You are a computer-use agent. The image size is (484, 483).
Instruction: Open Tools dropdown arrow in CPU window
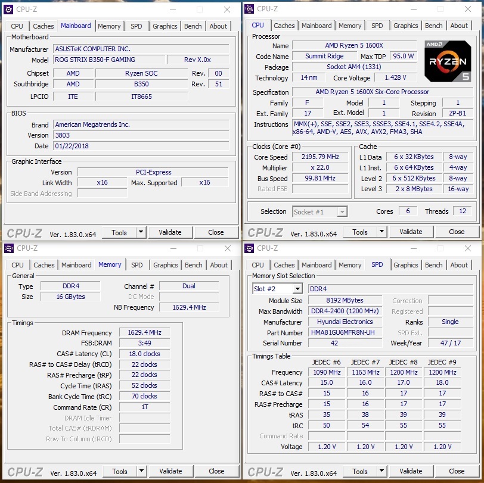[x=381, y=231]
